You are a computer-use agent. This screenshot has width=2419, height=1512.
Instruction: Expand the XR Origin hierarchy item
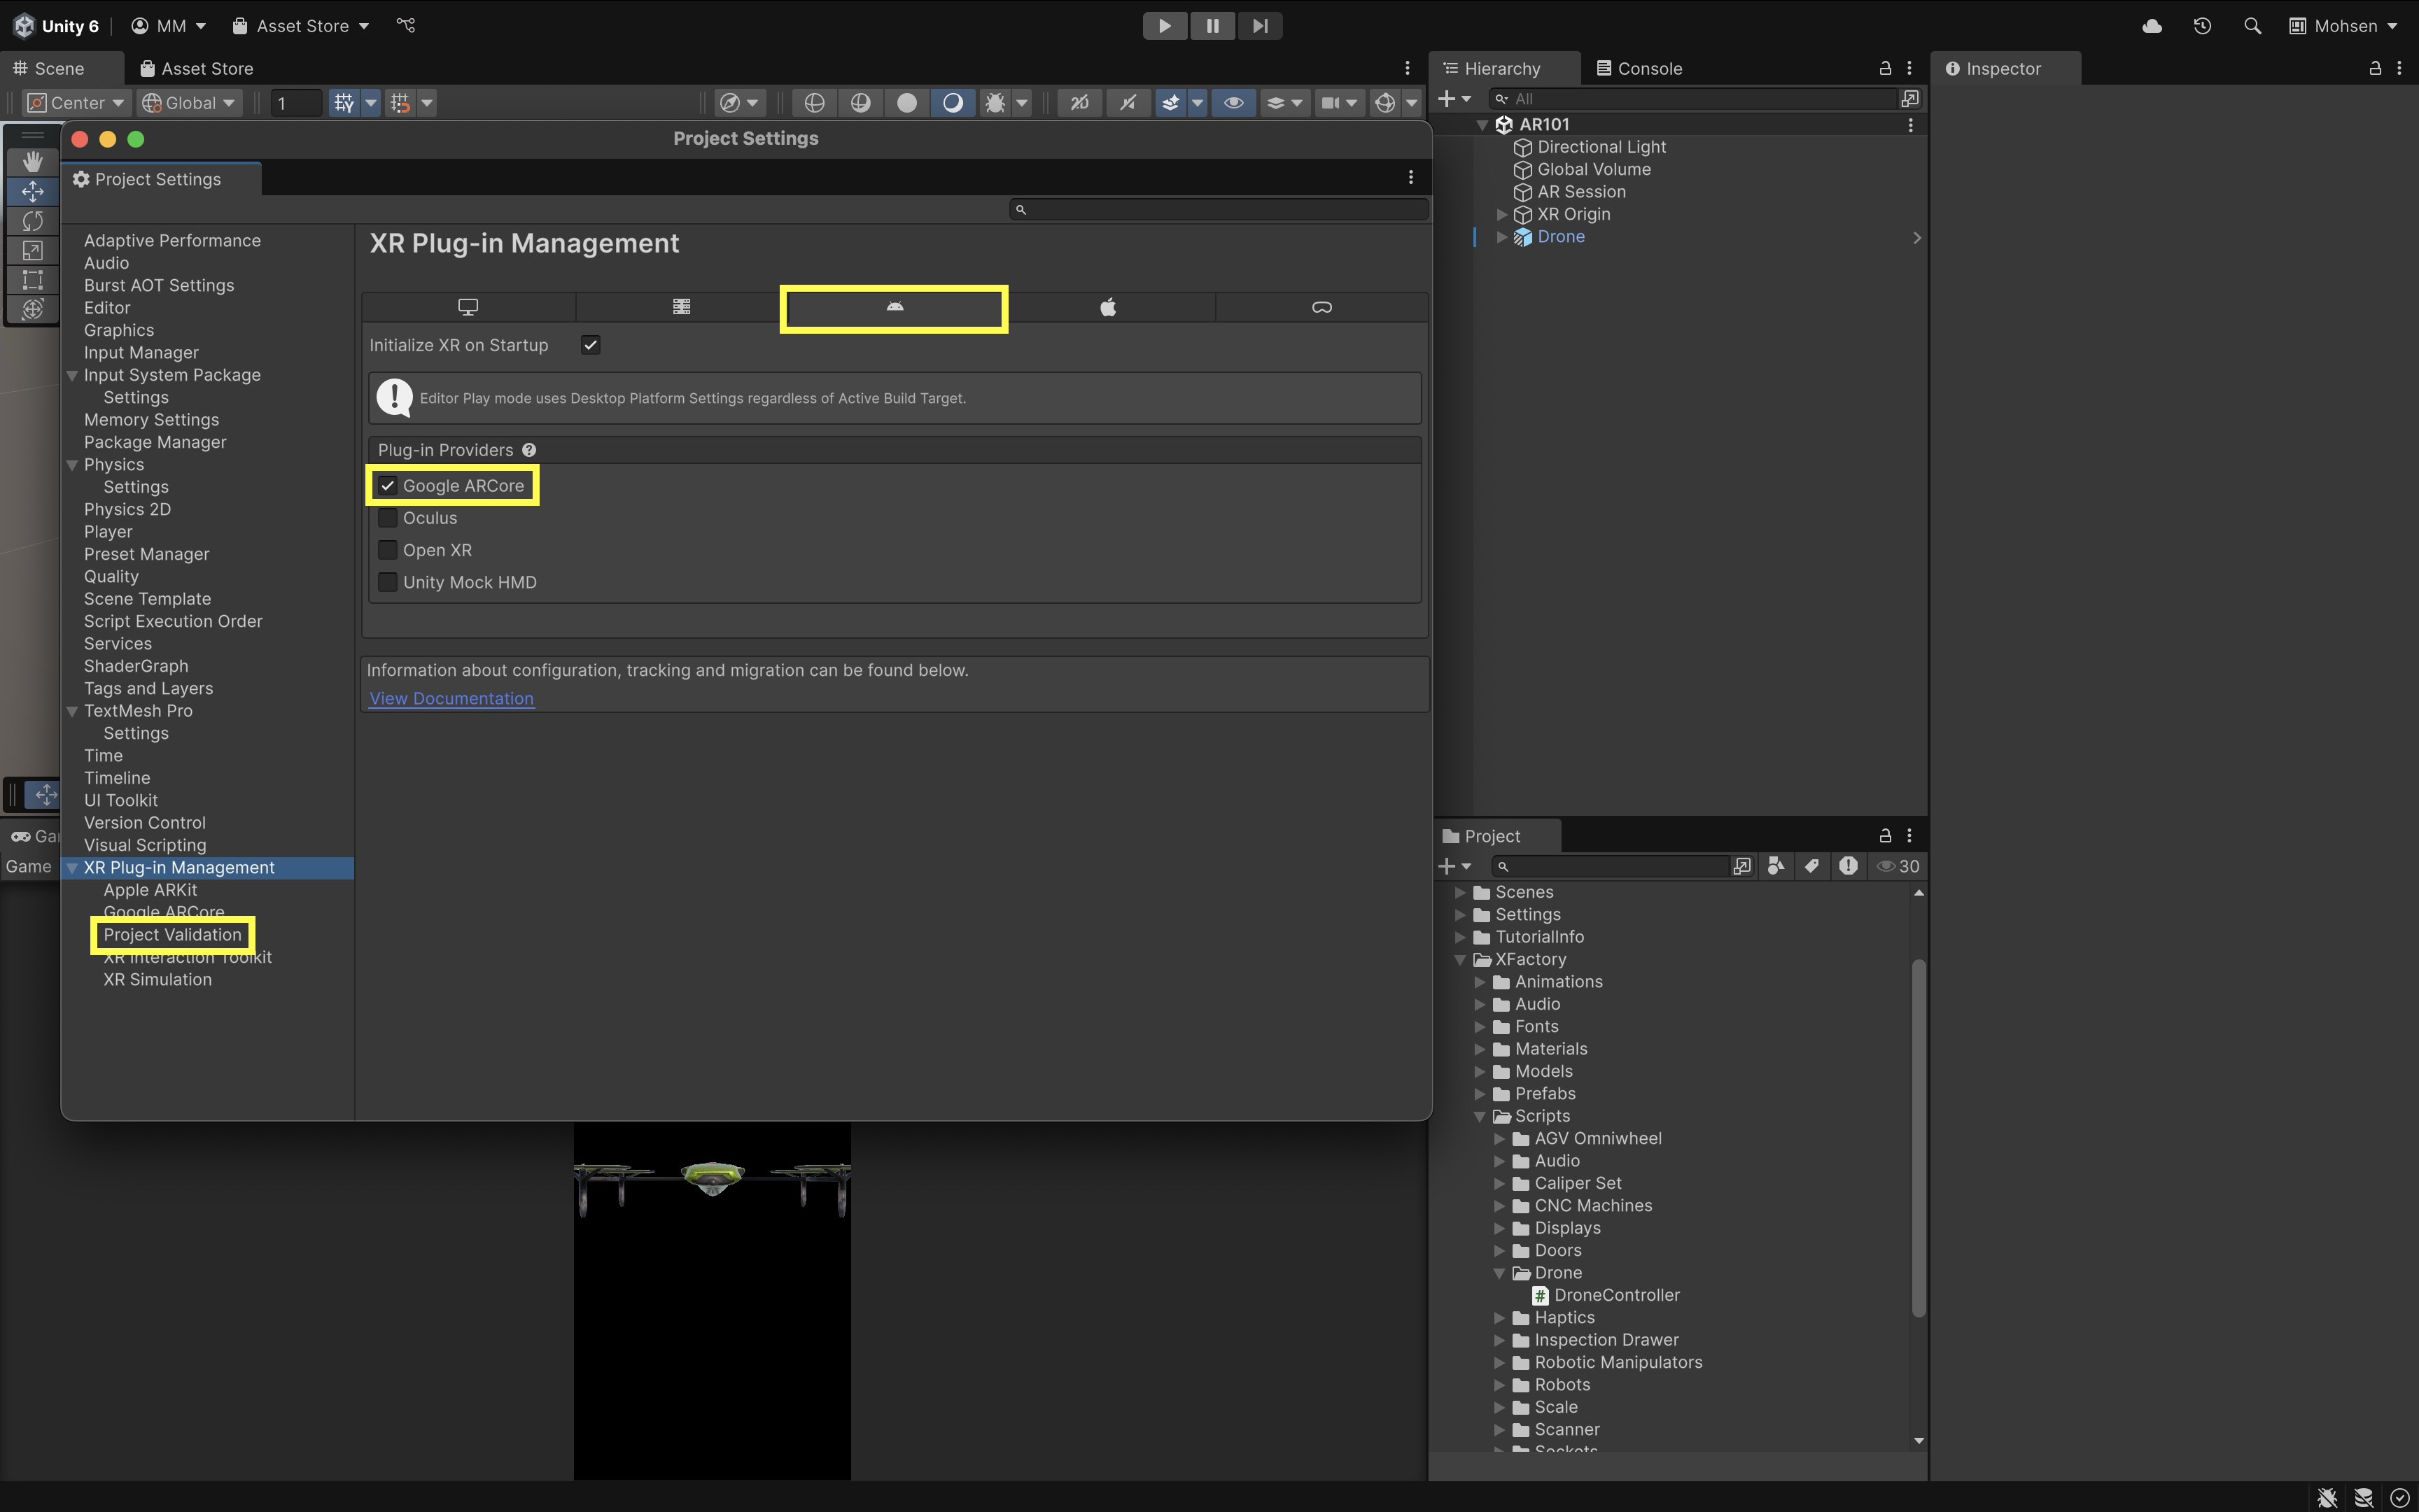pyautogui.click(x=1501, y=215)
